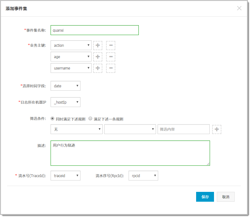Click the 筛选内容 filter text field
251x218 pixels.
point(183,129)
